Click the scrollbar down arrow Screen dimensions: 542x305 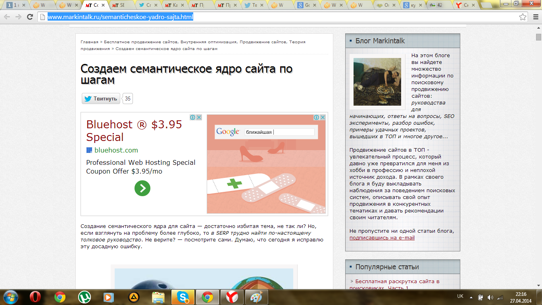[x=538, y=286]
